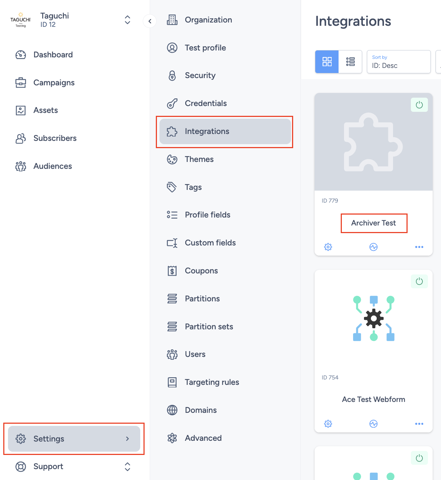Image resolution: width=441 pixels, height=480 pixels.
Task: Expand the Support menu
Action: click(127, 467)
